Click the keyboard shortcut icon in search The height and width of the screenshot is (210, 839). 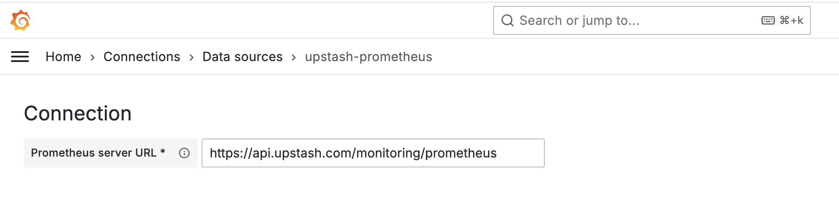point(768,20)
